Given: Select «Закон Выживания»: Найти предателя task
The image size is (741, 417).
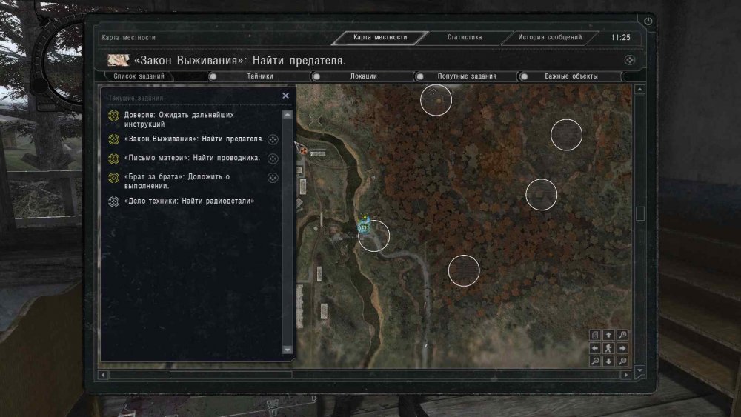Looking at the screenshot, I should click(193, 139).
